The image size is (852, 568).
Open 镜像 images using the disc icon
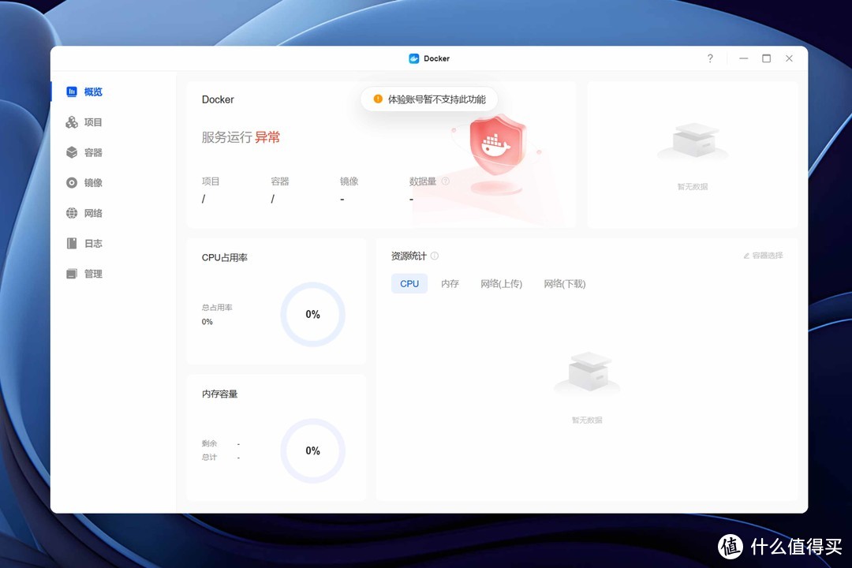pos(73,182)
